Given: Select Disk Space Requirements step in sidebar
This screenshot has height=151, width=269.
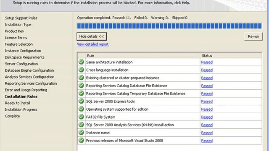Looking at the screenshot, I should coord(24,57).
